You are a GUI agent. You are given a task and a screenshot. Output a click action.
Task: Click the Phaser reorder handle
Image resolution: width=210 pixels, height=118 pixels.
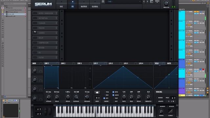[56, 28]
